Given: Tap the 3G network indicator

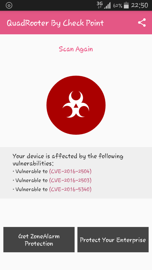Looking at the screenshot, I should [100, 5].
